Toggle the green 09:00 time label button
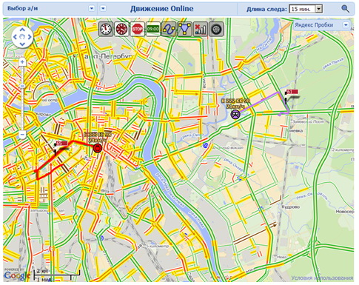The width and height of the screenshot is (359, 285). point(153,29)
